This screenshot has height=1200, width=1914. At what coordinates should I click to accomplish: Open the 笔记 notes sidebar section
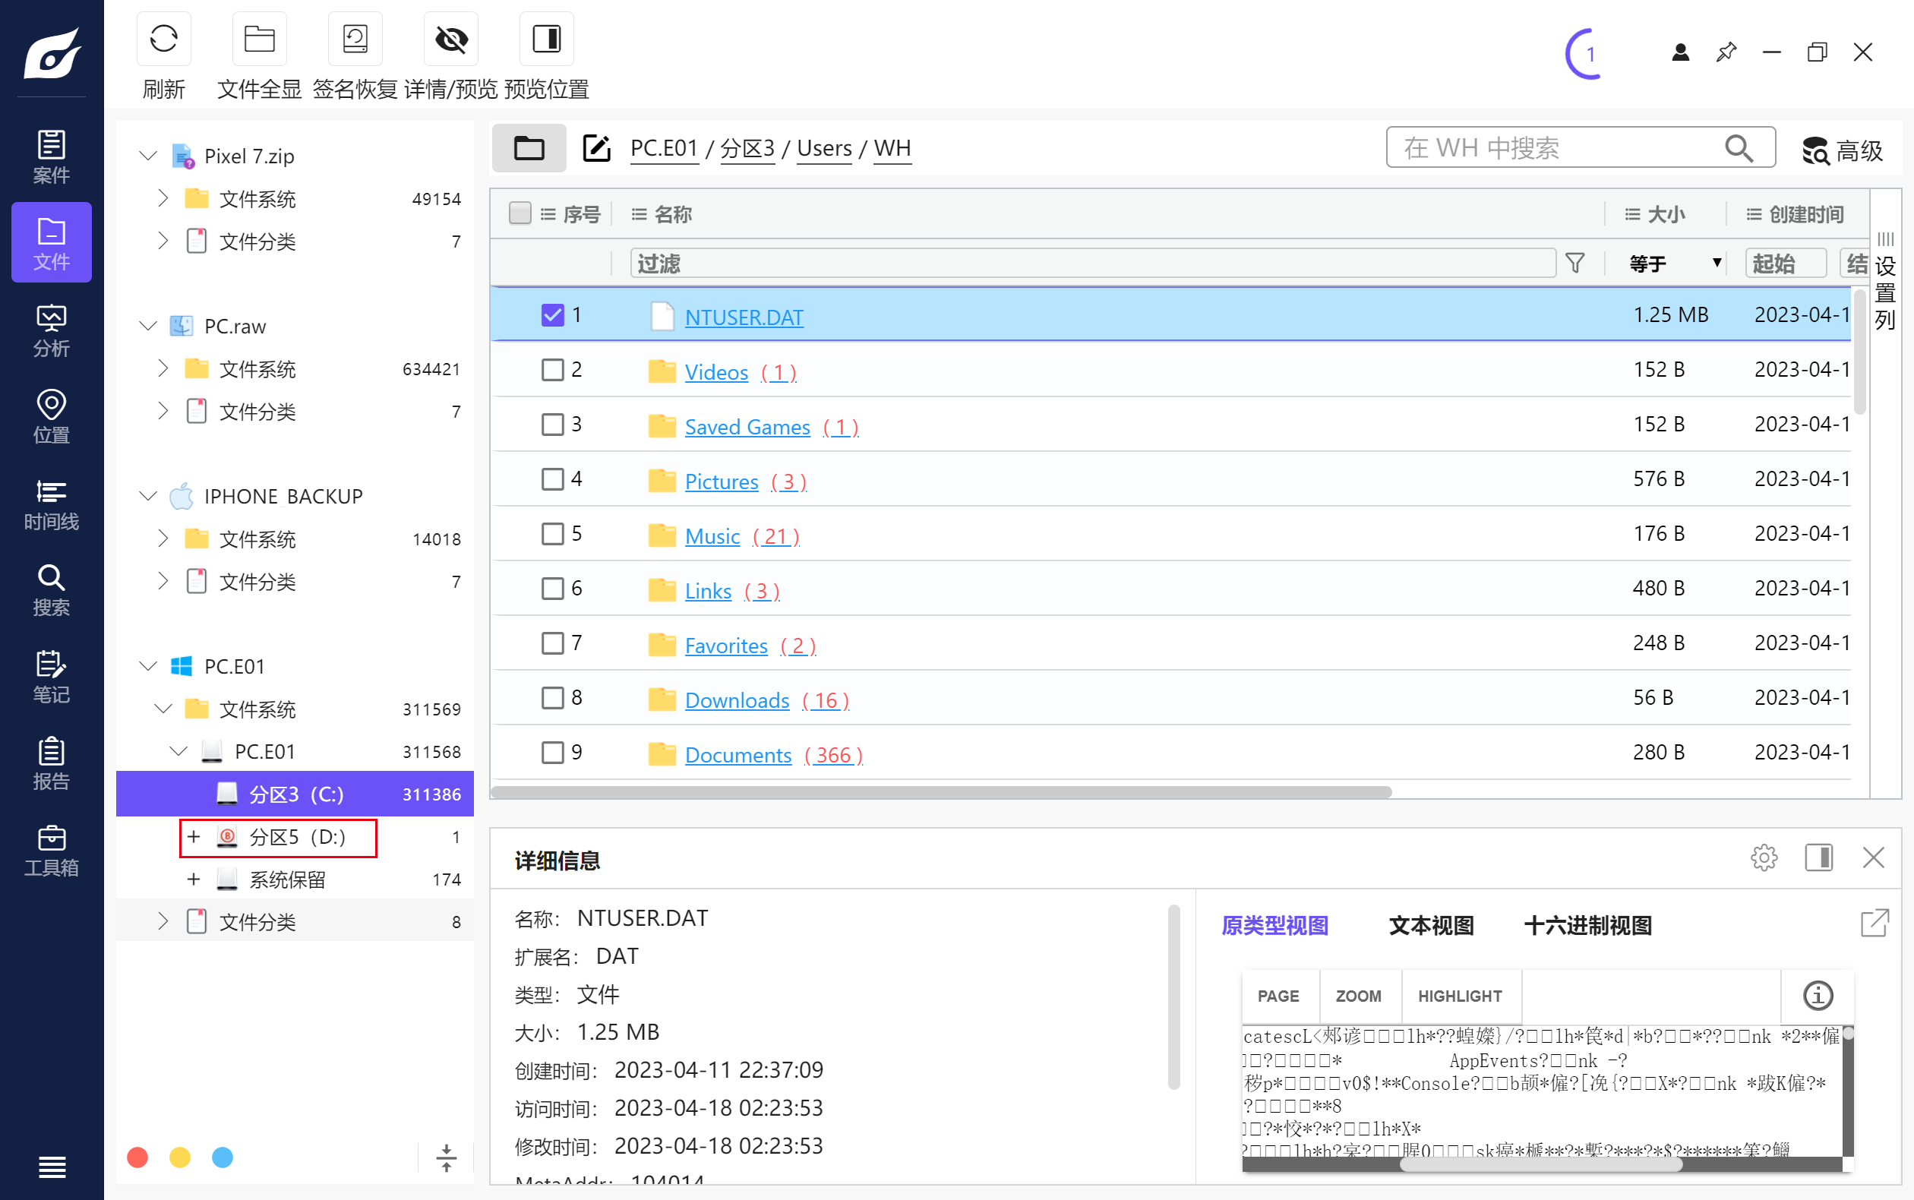pyautogui.click(x=52, y=676)
